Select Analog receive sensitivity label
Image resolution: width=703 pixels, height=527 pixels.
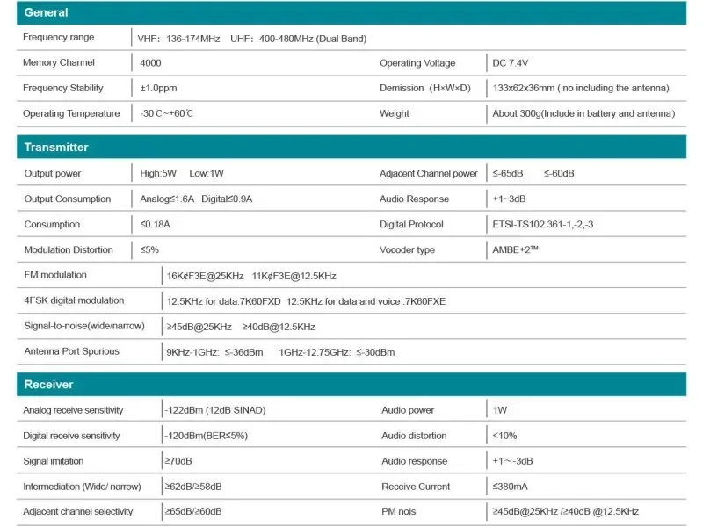73,410
